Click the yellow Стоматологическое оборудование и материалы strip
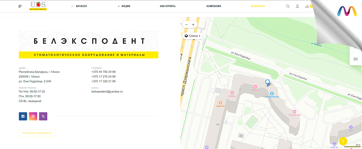Screen dimensions: 362x149 [88, 55]
